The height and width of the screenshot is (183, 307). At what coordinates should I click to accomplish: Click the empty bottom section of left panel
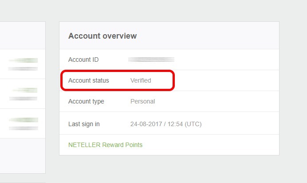click(x=22, y=155)
